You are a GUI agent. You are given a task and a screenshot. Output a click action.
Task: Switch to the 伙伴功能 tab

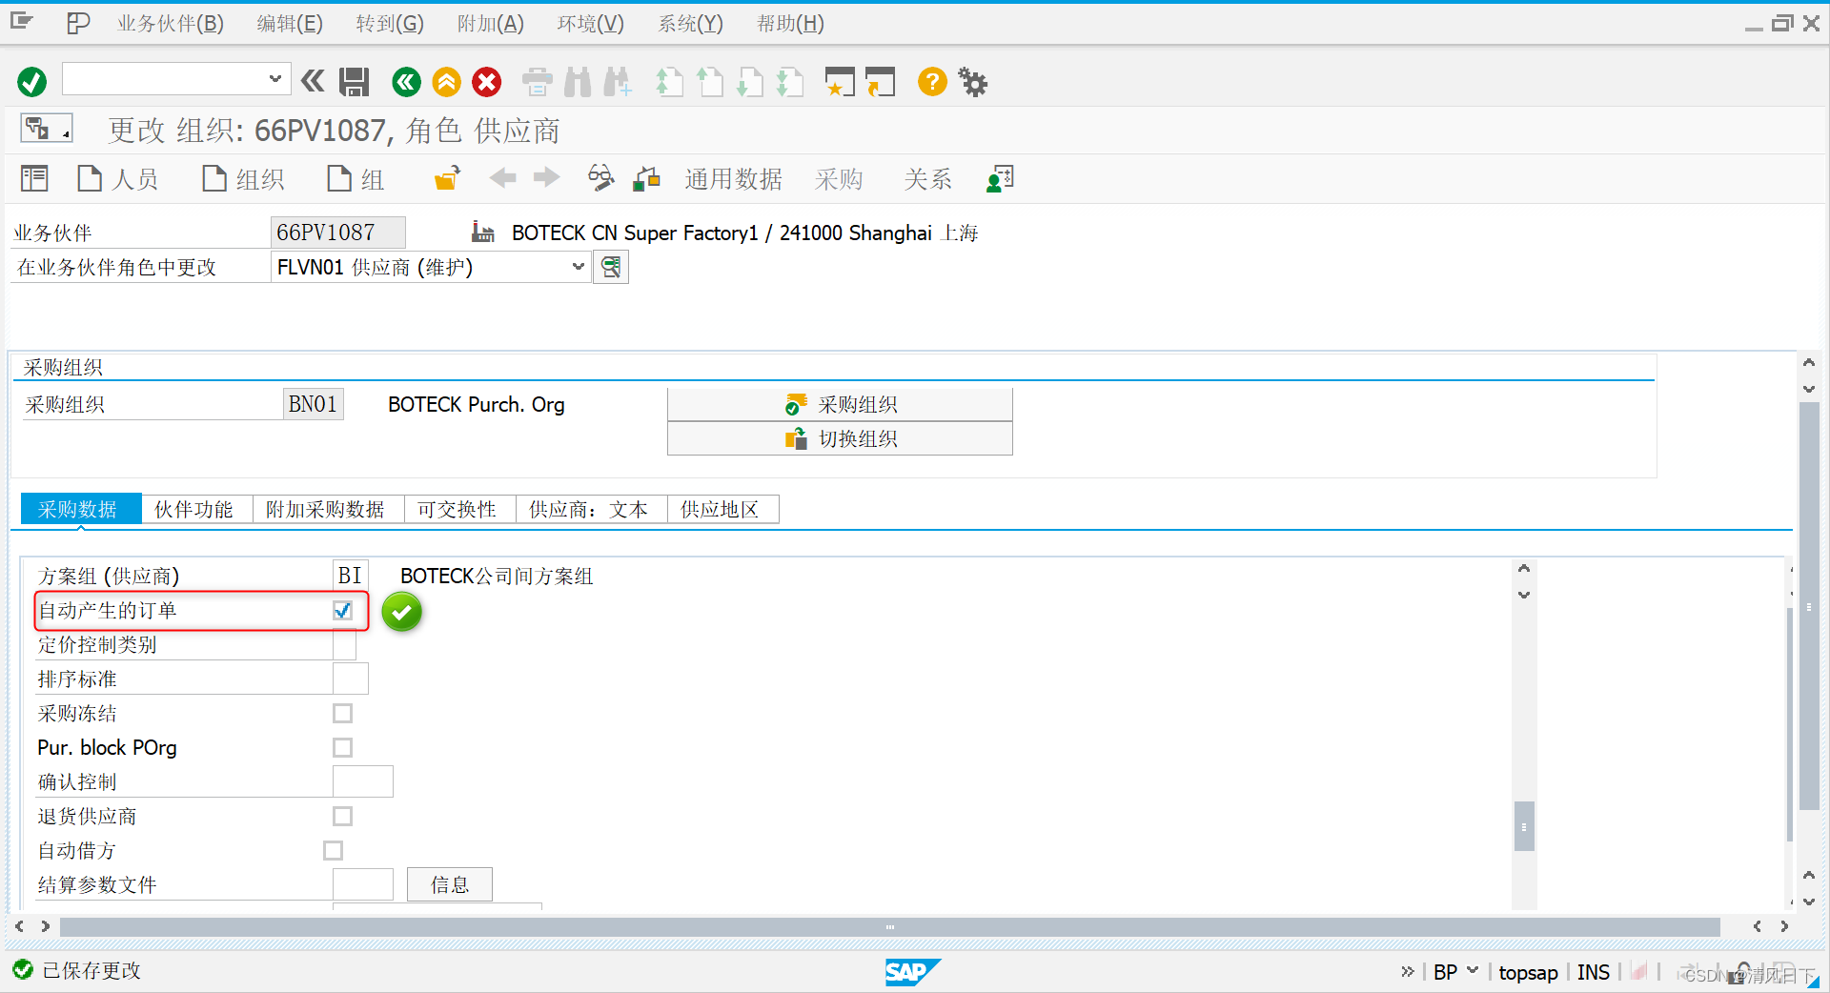(x=195, y=509)
